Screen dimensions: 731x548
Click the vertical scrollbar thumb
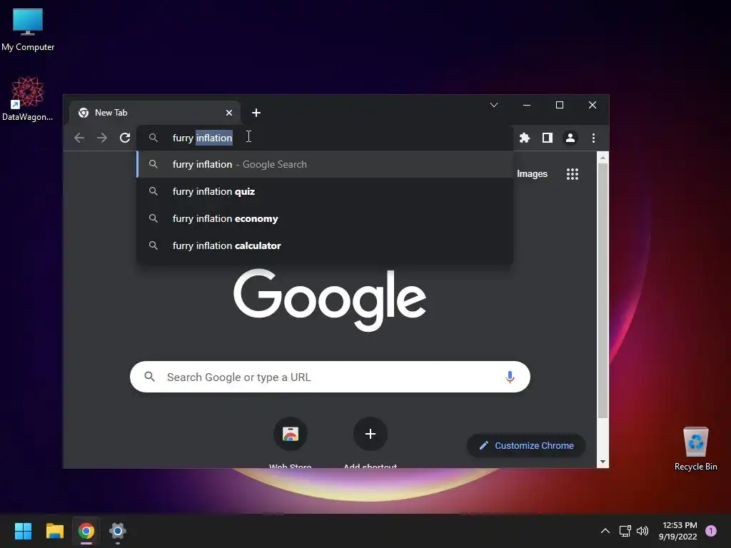coord(603,290)
